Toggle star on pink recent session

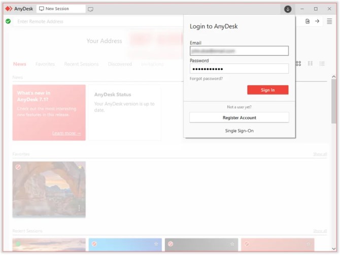pyautogui.click(x=309, y=244)
